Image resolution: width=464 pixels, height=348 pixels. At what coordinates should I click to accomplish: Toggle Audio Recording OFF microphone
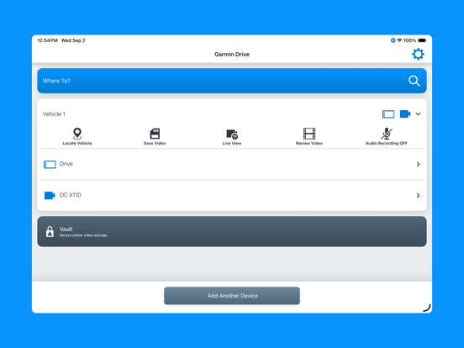point(387,134)
